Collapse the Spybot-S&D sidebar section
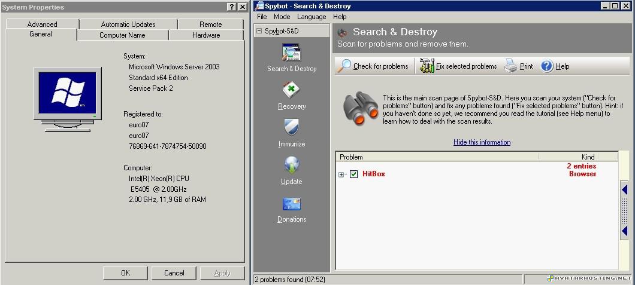This screenshot has width=635, height=285. tap(259, 31)
